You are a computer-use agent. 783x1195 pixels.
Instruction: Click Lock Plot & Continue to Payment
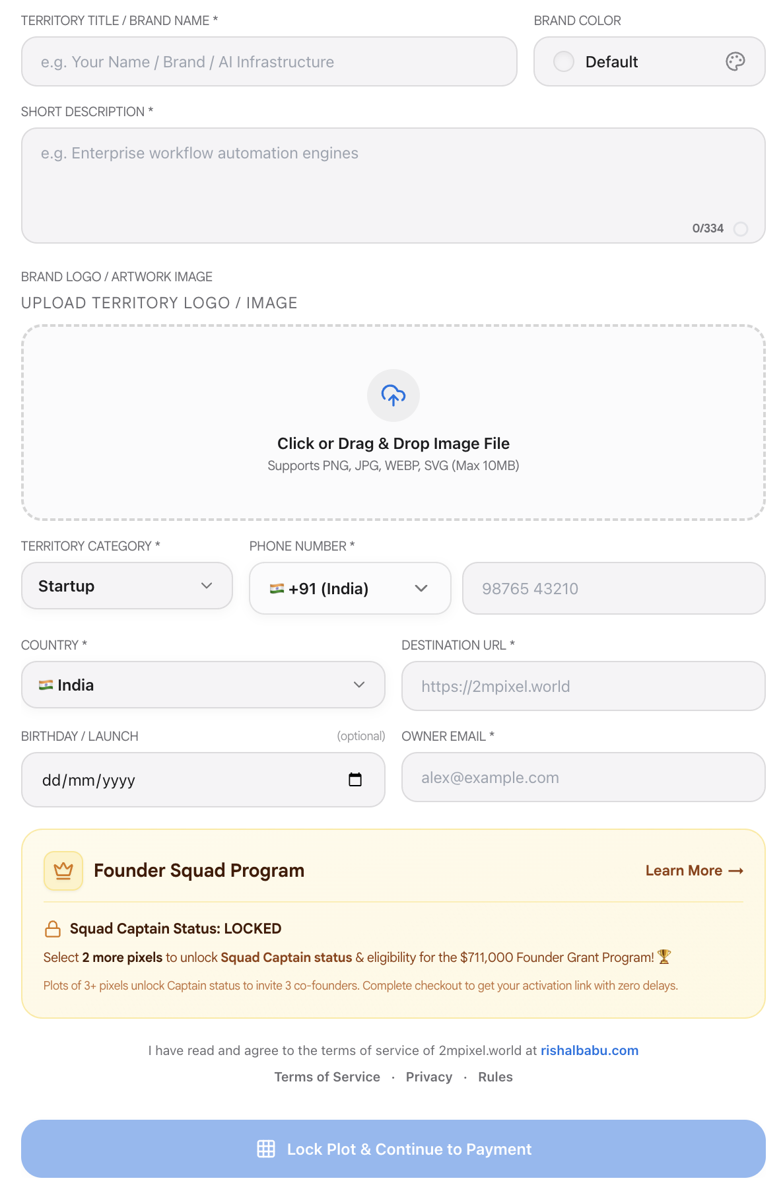(393, 1149)
